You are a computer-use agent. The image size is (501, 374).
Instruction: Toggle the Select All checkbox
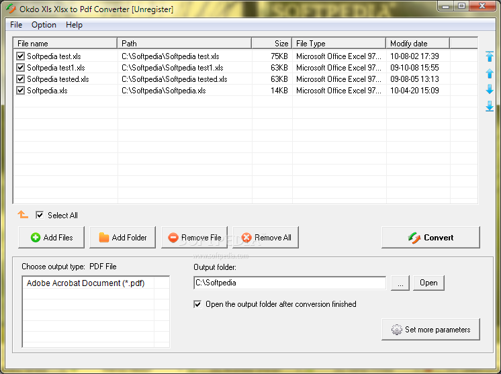pos(40,215)
